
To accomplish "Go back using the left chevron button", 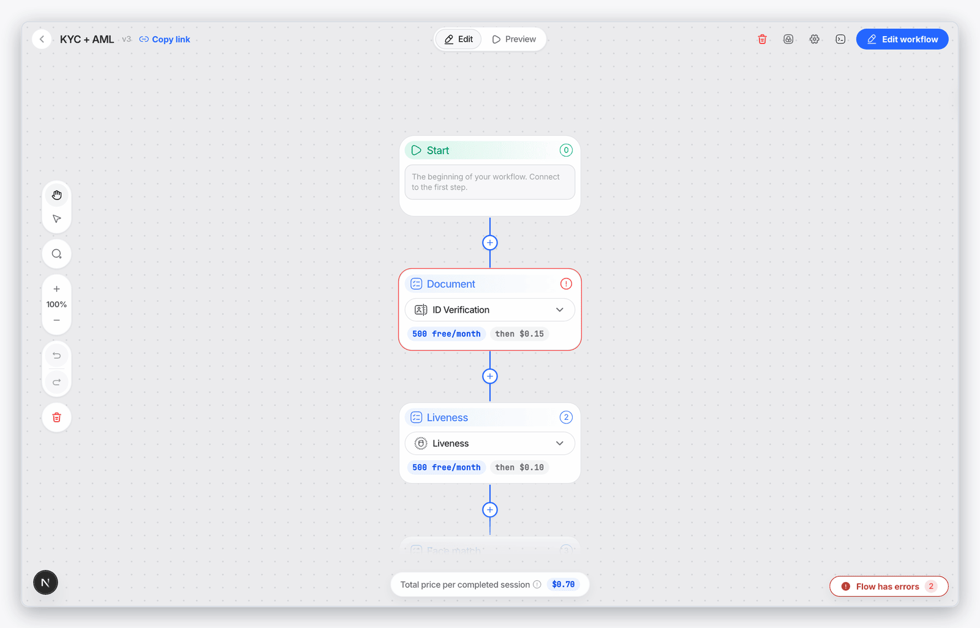I will tap(42, 39).
